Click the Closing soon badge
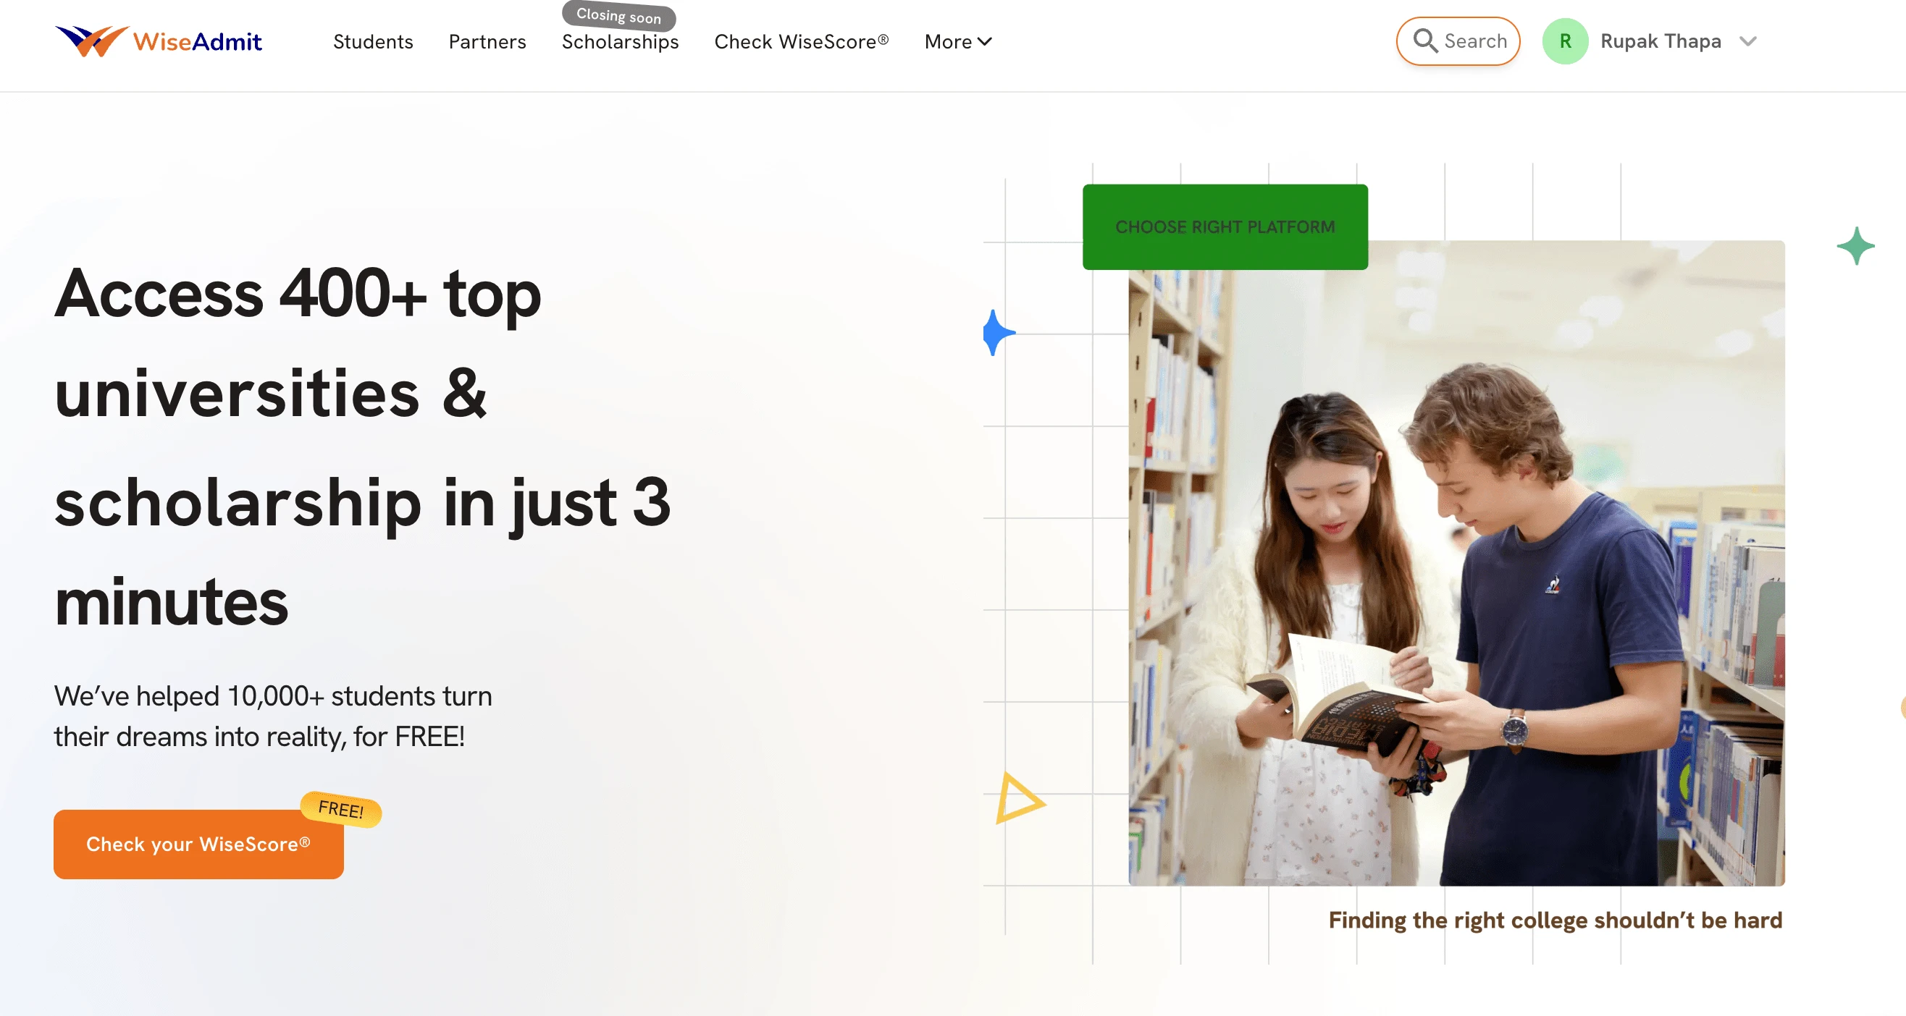This screenshot has width=1906, height=1016. [618, 15]
